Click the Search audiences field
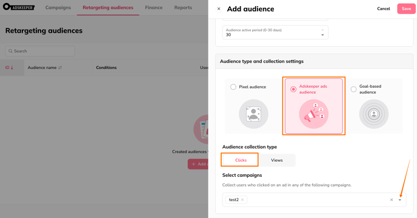This screenshot has width=417, height=218. pos(40,51)
